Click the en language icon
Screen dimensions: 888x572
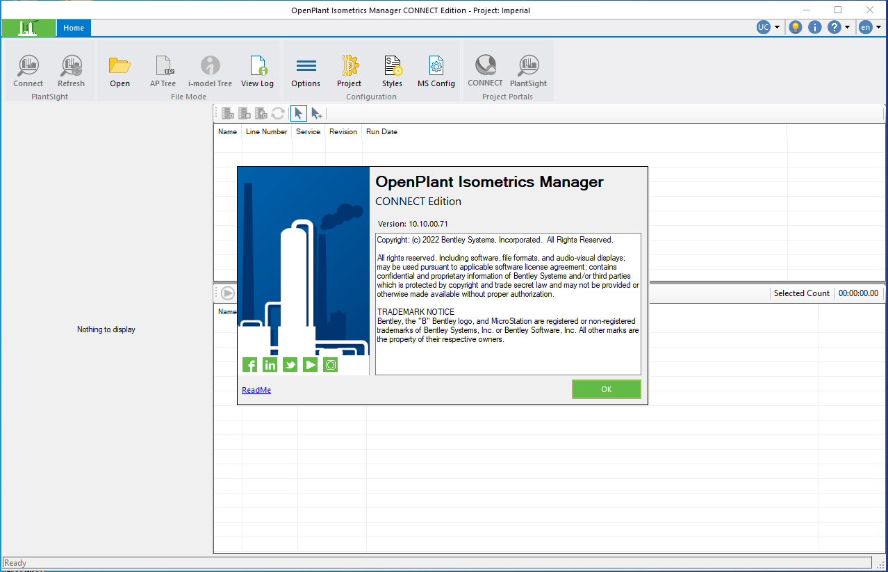coord(865,27)
